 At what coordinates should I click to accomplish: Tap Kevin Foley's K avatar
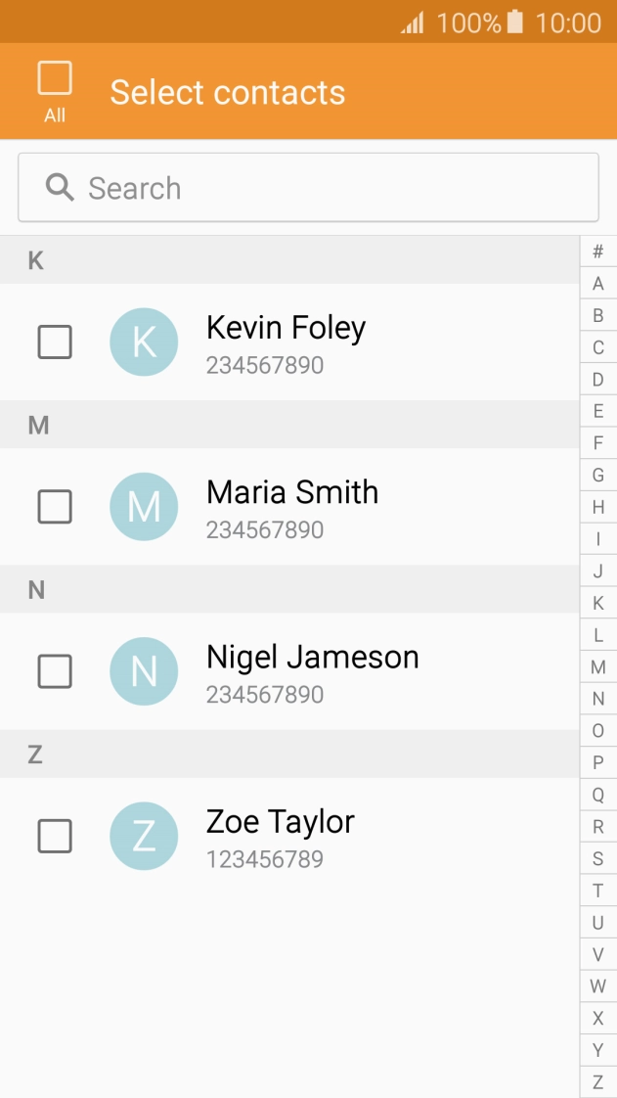click(x=144, y=343)
